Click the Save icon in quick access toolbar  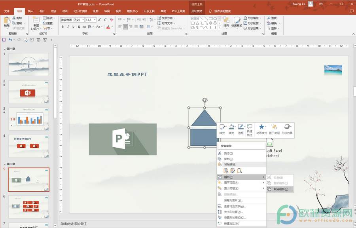pyautogui.click(x=4, y=40)
